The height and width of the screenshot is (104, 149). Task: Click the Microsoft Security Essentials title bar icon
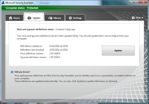pos(3,3)
